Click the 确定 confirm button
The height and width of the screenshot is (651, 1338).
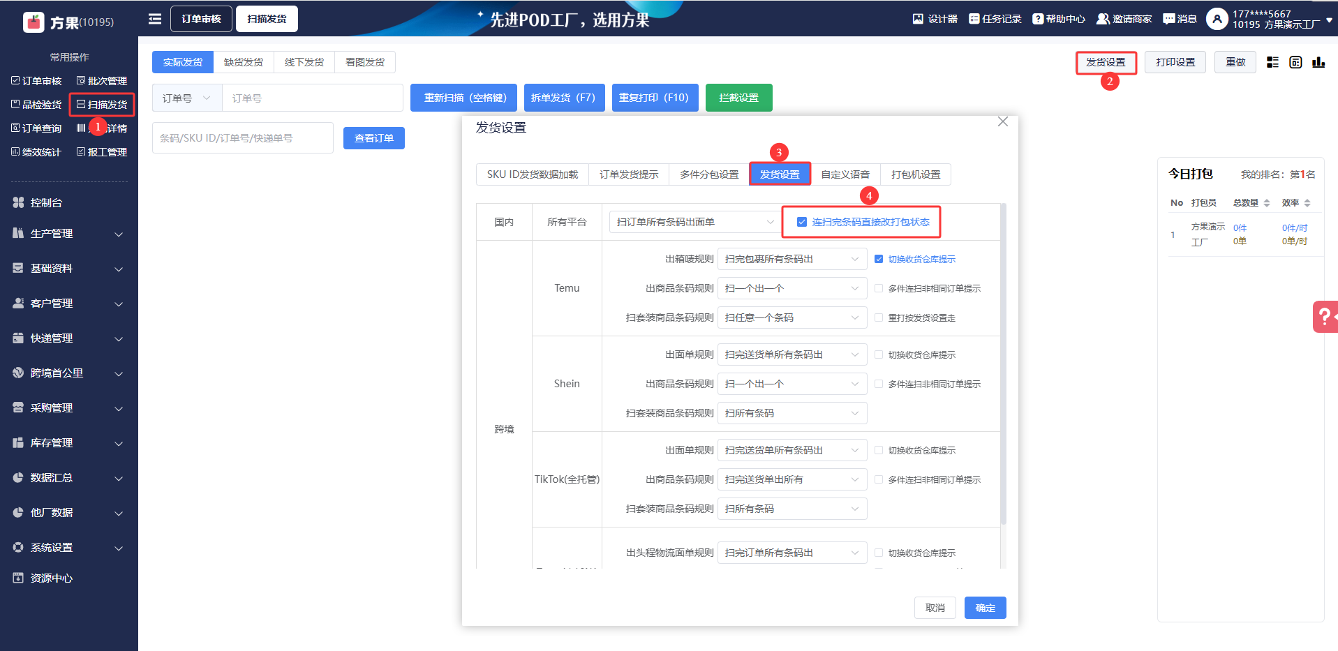tap(985, 608)
